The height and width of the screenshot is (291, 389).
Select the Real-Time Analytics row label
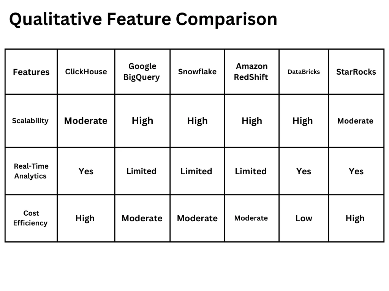click(31, 171)
